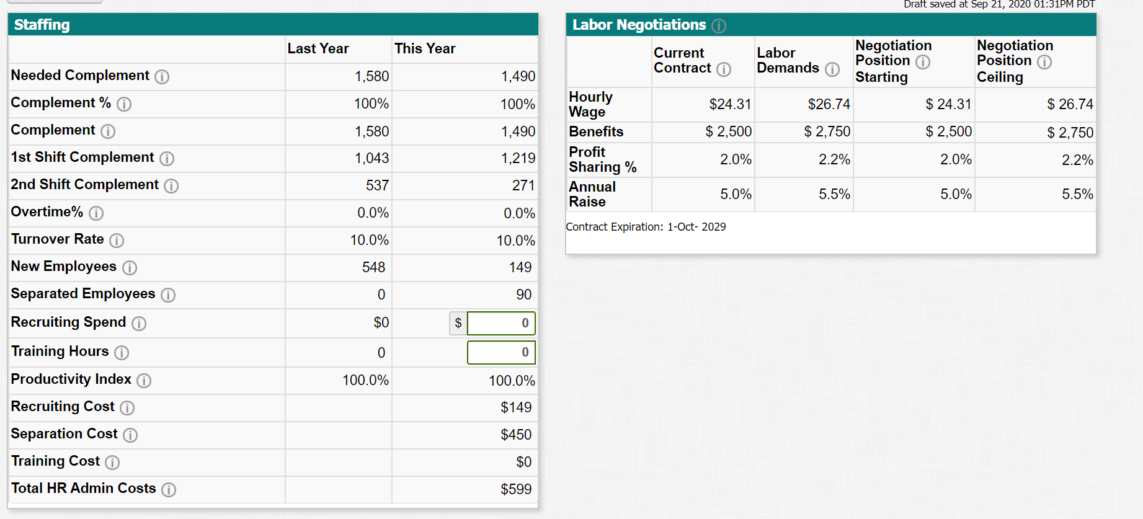Image resolution: width=1143 pixels, height=519 pixels.
Task: Click the Needed Complement info icon
Action: 162,77
